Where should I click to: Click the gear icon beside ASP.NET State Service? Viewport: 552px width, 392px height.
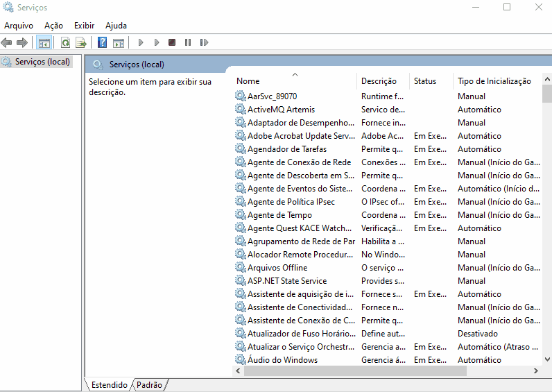click(x=240, y=280)
